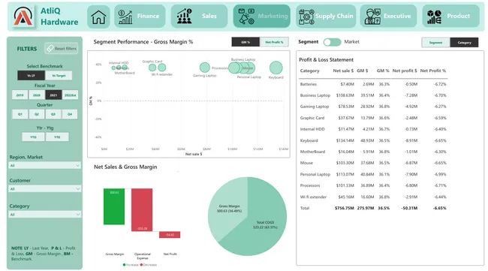Open the Finance tab
Screen dimensions: 488x271
coord(140,17)
